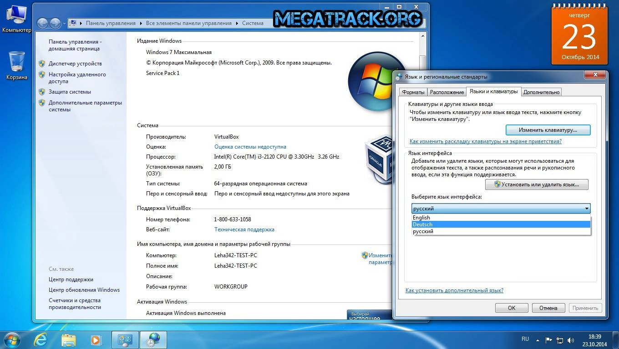Open the Computer desktop icon
The width and height of the screenshot is (619, 349).
(x=16, y=18)
